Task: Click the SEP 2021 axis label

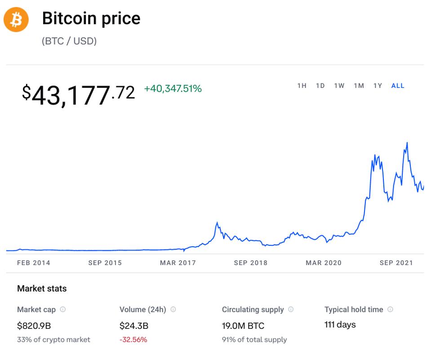Action: 396,263
